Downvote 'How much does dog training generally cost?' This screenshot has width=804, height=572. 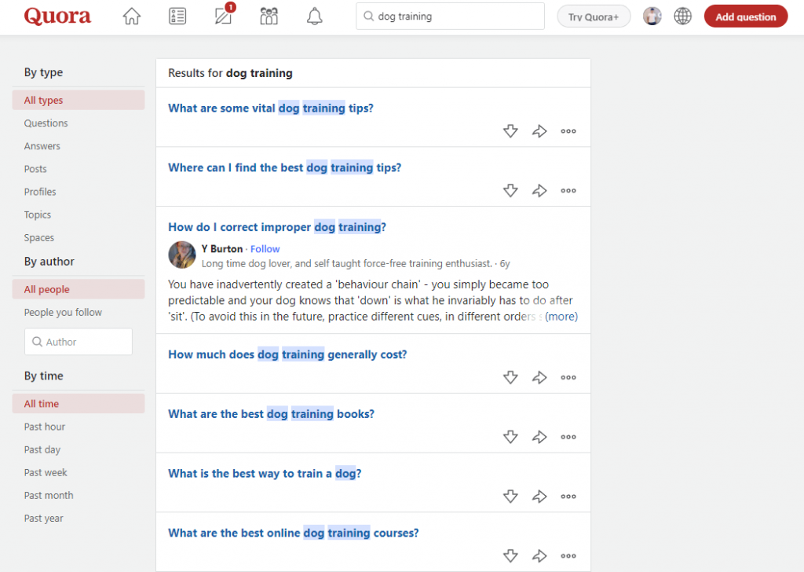tap(510, 377)
